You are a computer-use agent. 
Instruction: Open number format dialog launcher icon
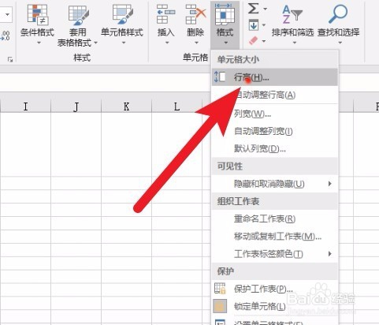(10, 60)
